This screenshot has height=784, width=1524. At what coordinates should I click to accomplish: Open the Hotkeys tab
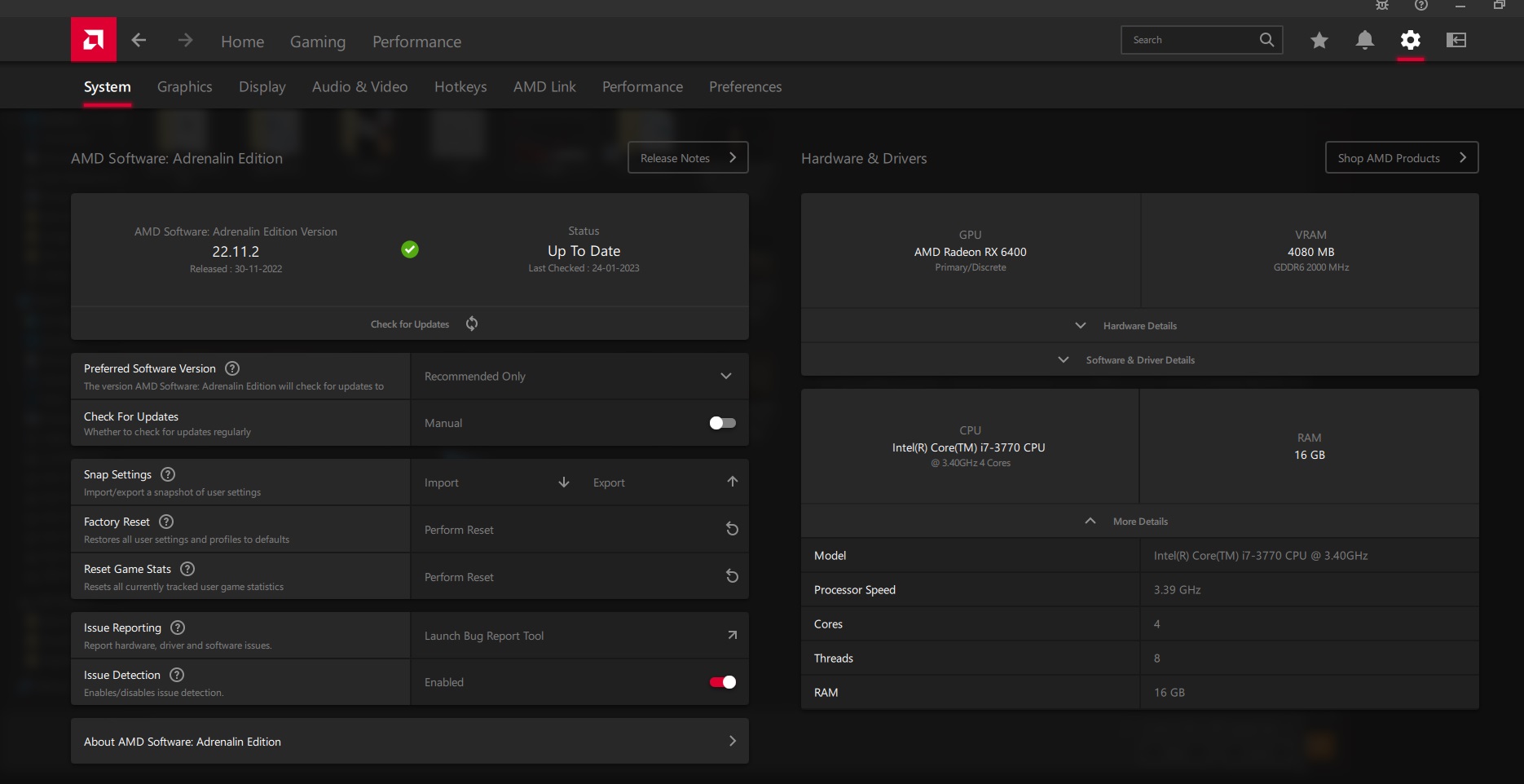pos(460,86)
